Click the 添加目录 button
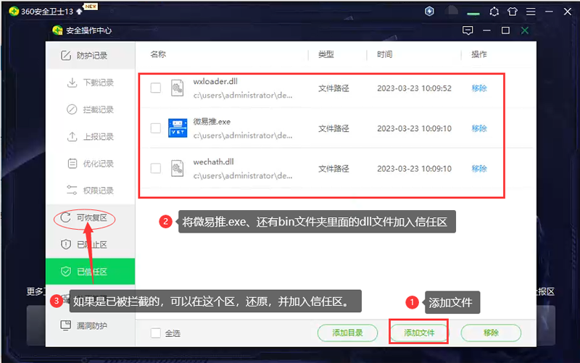The width and height of the screenshot is (580, 363). click(x=347, y=333)
